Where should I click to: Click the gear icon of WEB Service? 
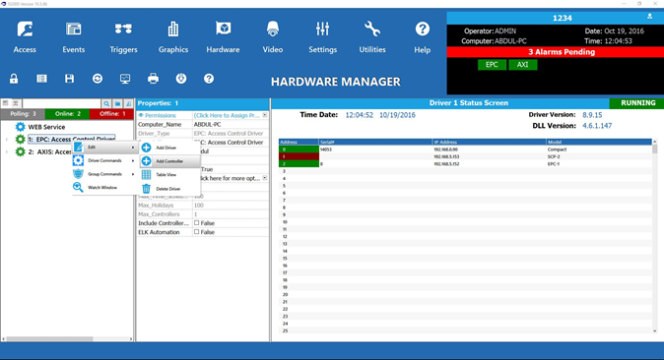(20, 127)
